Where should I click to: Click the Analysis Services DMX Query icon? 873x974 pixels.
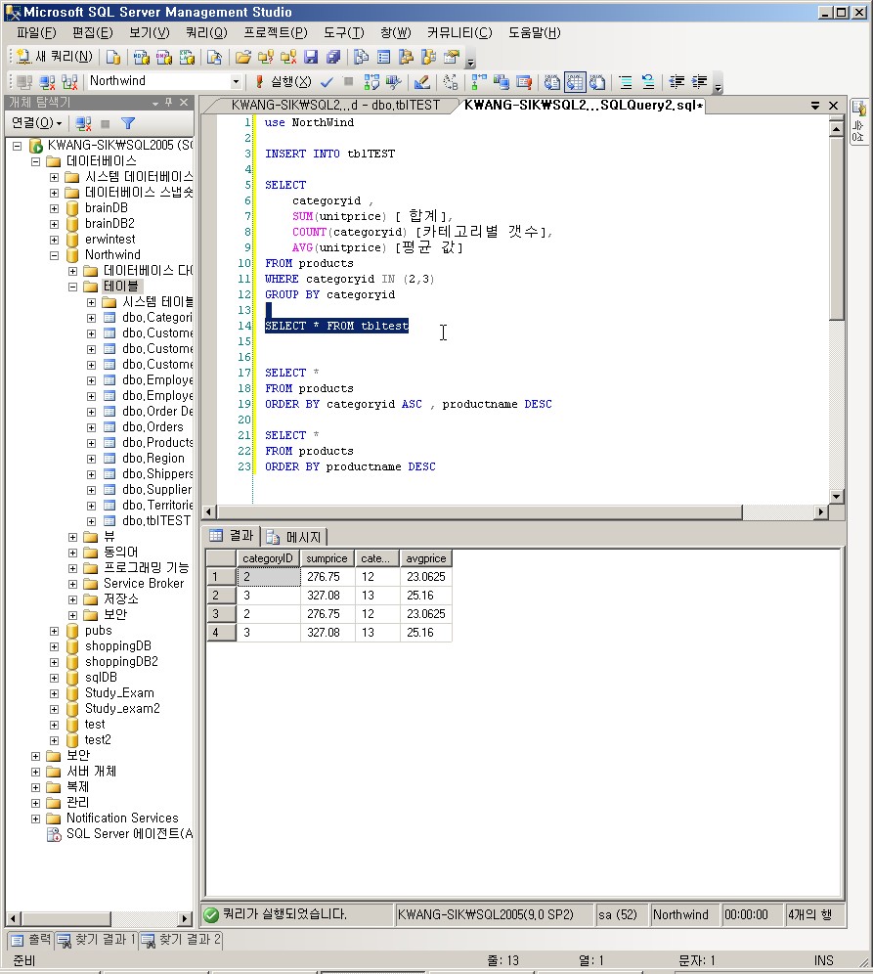click(x=164, y=57)
